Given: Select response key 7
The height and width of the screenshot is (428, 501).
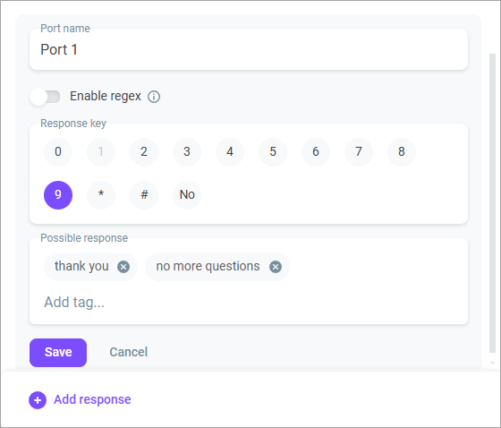Looking at the screenshot, I should pyautogui.click(x=359, y=151).
